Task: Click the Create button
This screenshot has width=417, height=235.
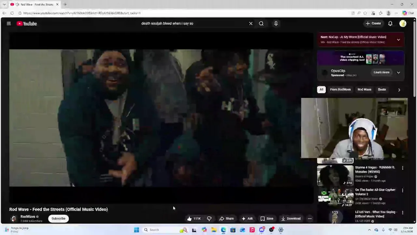Action: [x=373, y=23]
